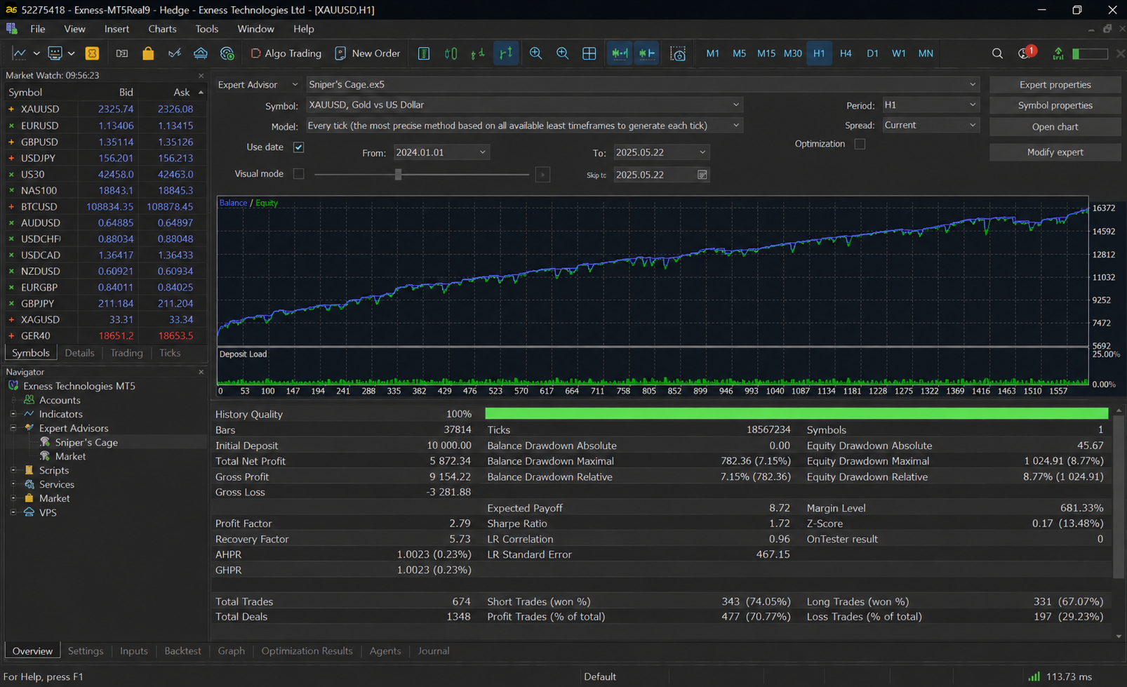Screen dimensions: 1127x687
Task: Open the Tools menu
Action: coord(206,29)
